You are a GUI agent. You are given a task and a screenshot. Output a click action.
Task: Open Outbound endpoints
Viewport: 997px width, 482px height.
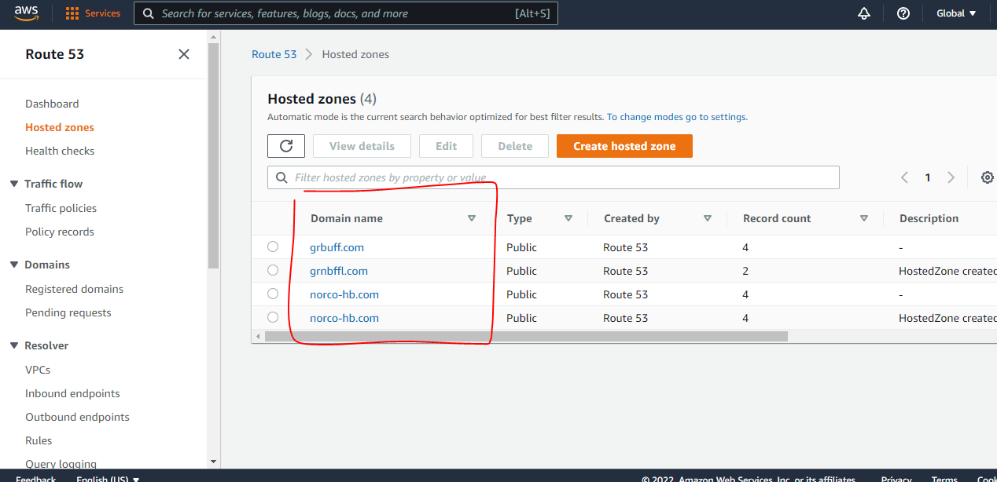point(77,417)
